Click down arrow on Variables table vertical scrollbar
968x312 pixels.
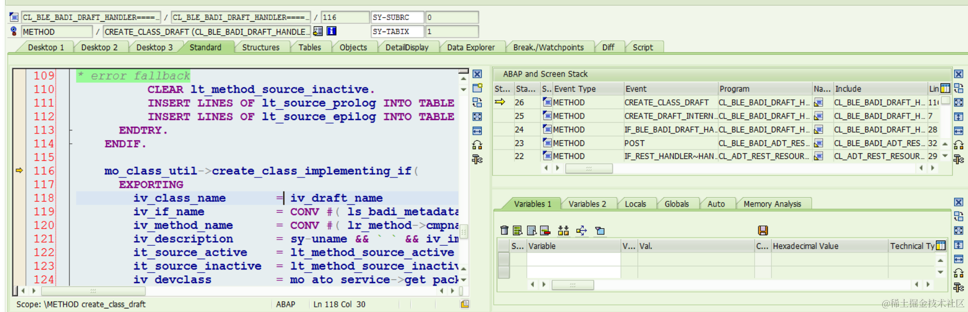(940, 272)
